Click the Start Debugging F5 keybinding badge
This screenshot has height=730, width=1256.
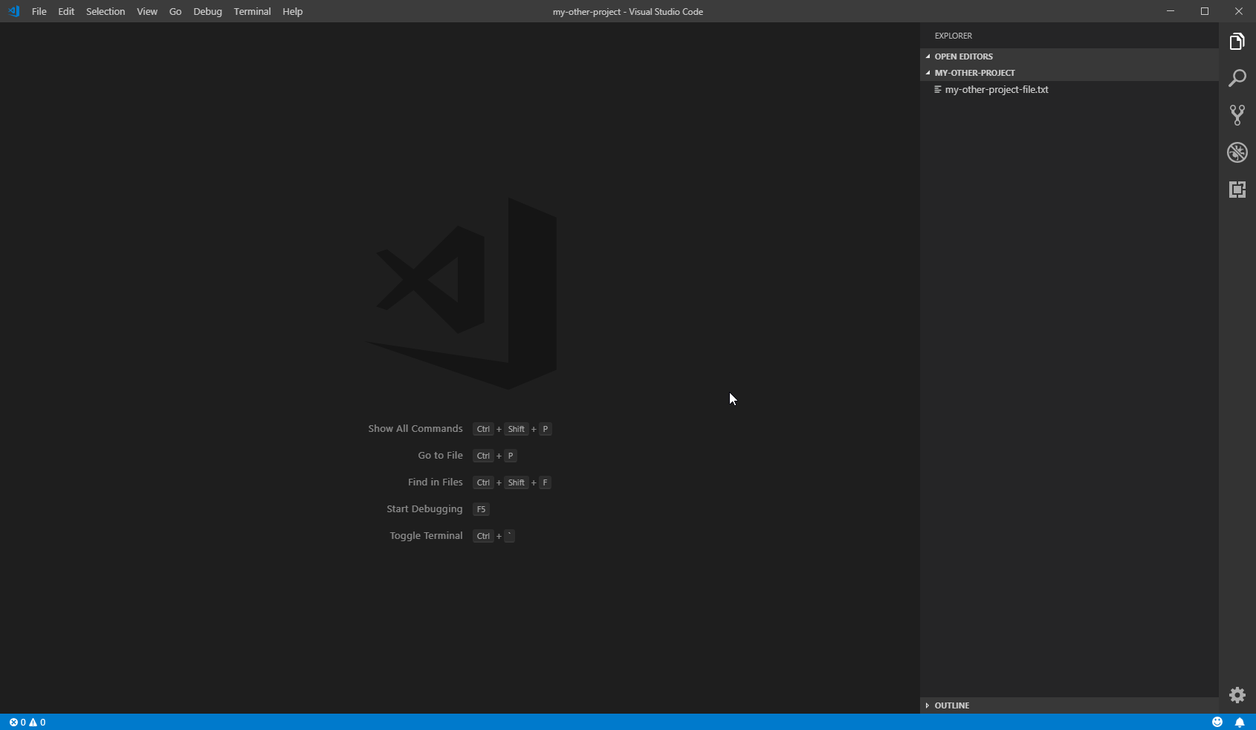[x=481, y=509]
